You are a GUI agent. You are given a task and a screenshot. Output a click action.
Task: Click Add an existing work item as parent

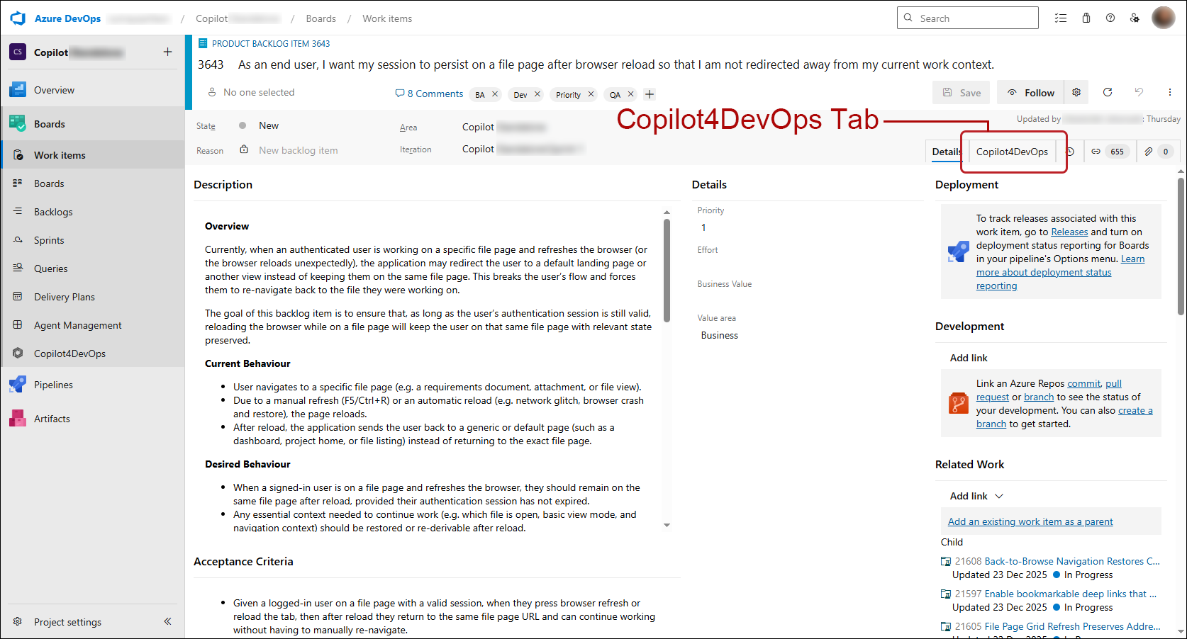click(1030, 521)
